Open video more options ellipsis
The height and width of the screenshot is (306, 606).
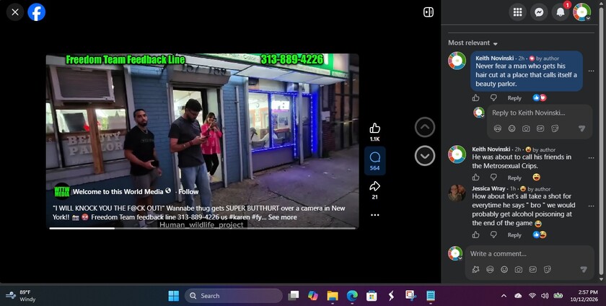click(x=375, y=215)
